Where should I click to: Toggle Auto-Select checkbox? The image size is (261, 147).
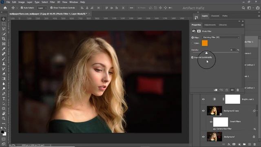22,8
